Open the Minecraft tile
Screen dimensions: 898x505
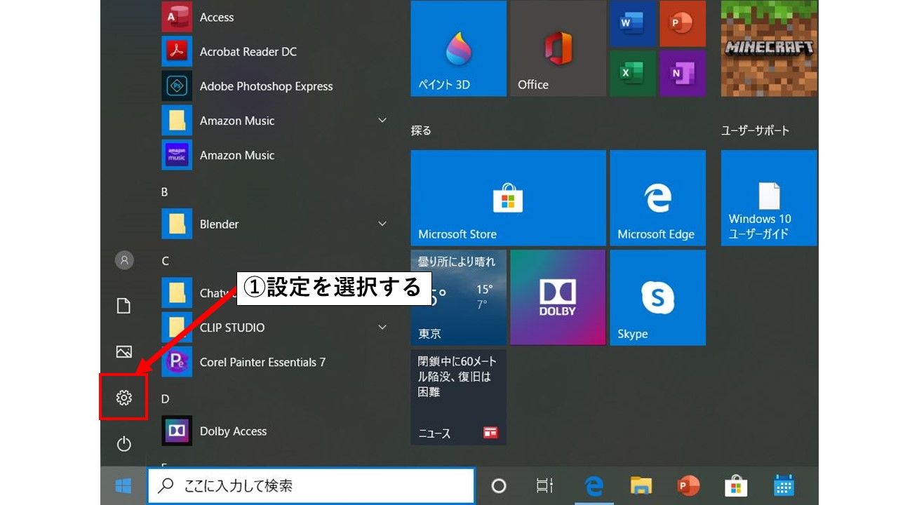[769, 48]
